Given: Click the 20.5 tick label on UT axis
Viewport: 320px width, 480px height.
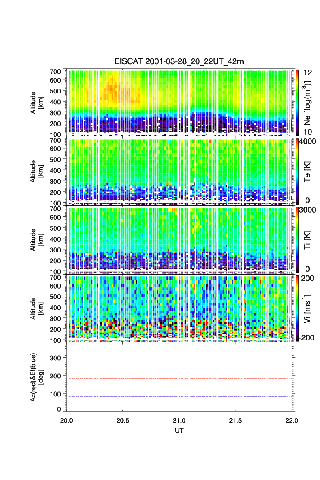Looking at the screenshot, I should tap(123, 420).
